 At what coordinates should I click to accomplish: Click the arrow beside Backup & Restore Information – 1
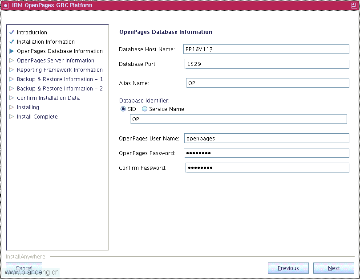(x=12, y=79)
